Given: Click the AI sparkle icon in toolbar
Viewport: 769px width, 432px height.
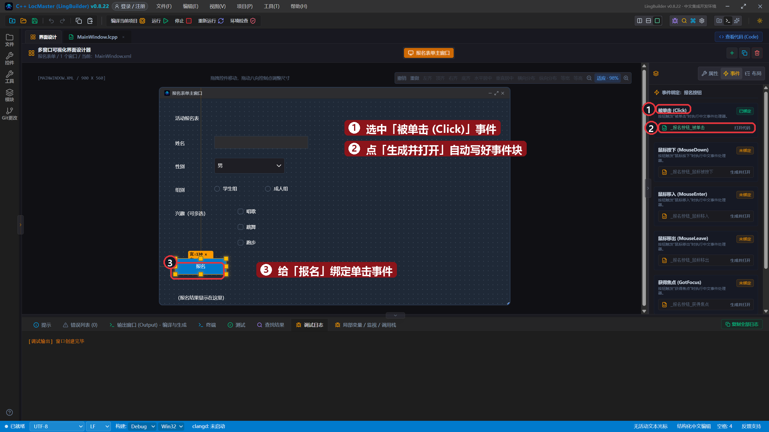Looking at the screenshot, I should [737, 21].
